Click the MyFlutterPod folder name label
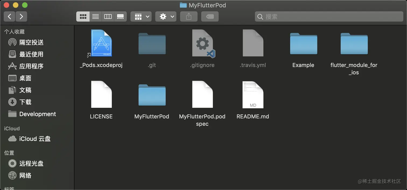The image size is (407, 190). 152,116
